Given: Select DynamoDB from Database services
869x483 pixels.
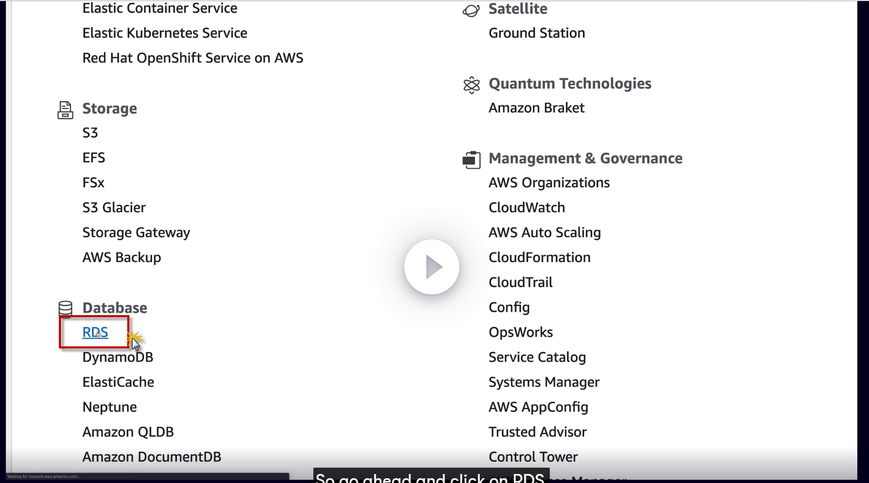Looking at the screenshot, I should tap(118, 357).
